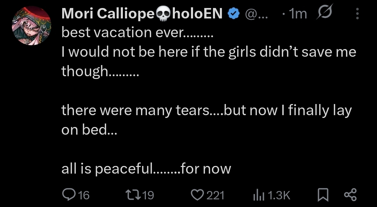Click the like count 221
The width and height of the screenshot is (377, 207).
click(215, 196)
